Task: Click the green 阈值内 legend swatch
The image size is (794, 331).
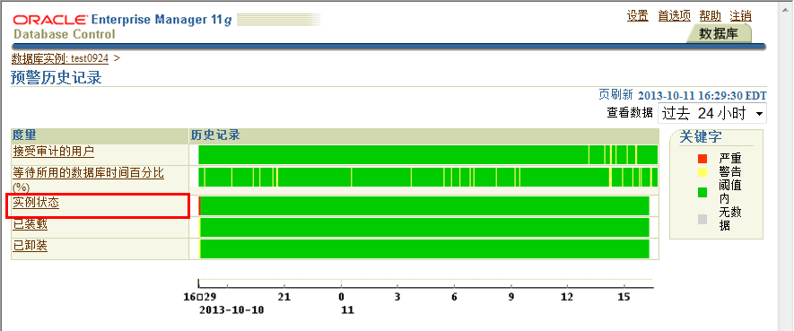Action: (x=702, y=193)
